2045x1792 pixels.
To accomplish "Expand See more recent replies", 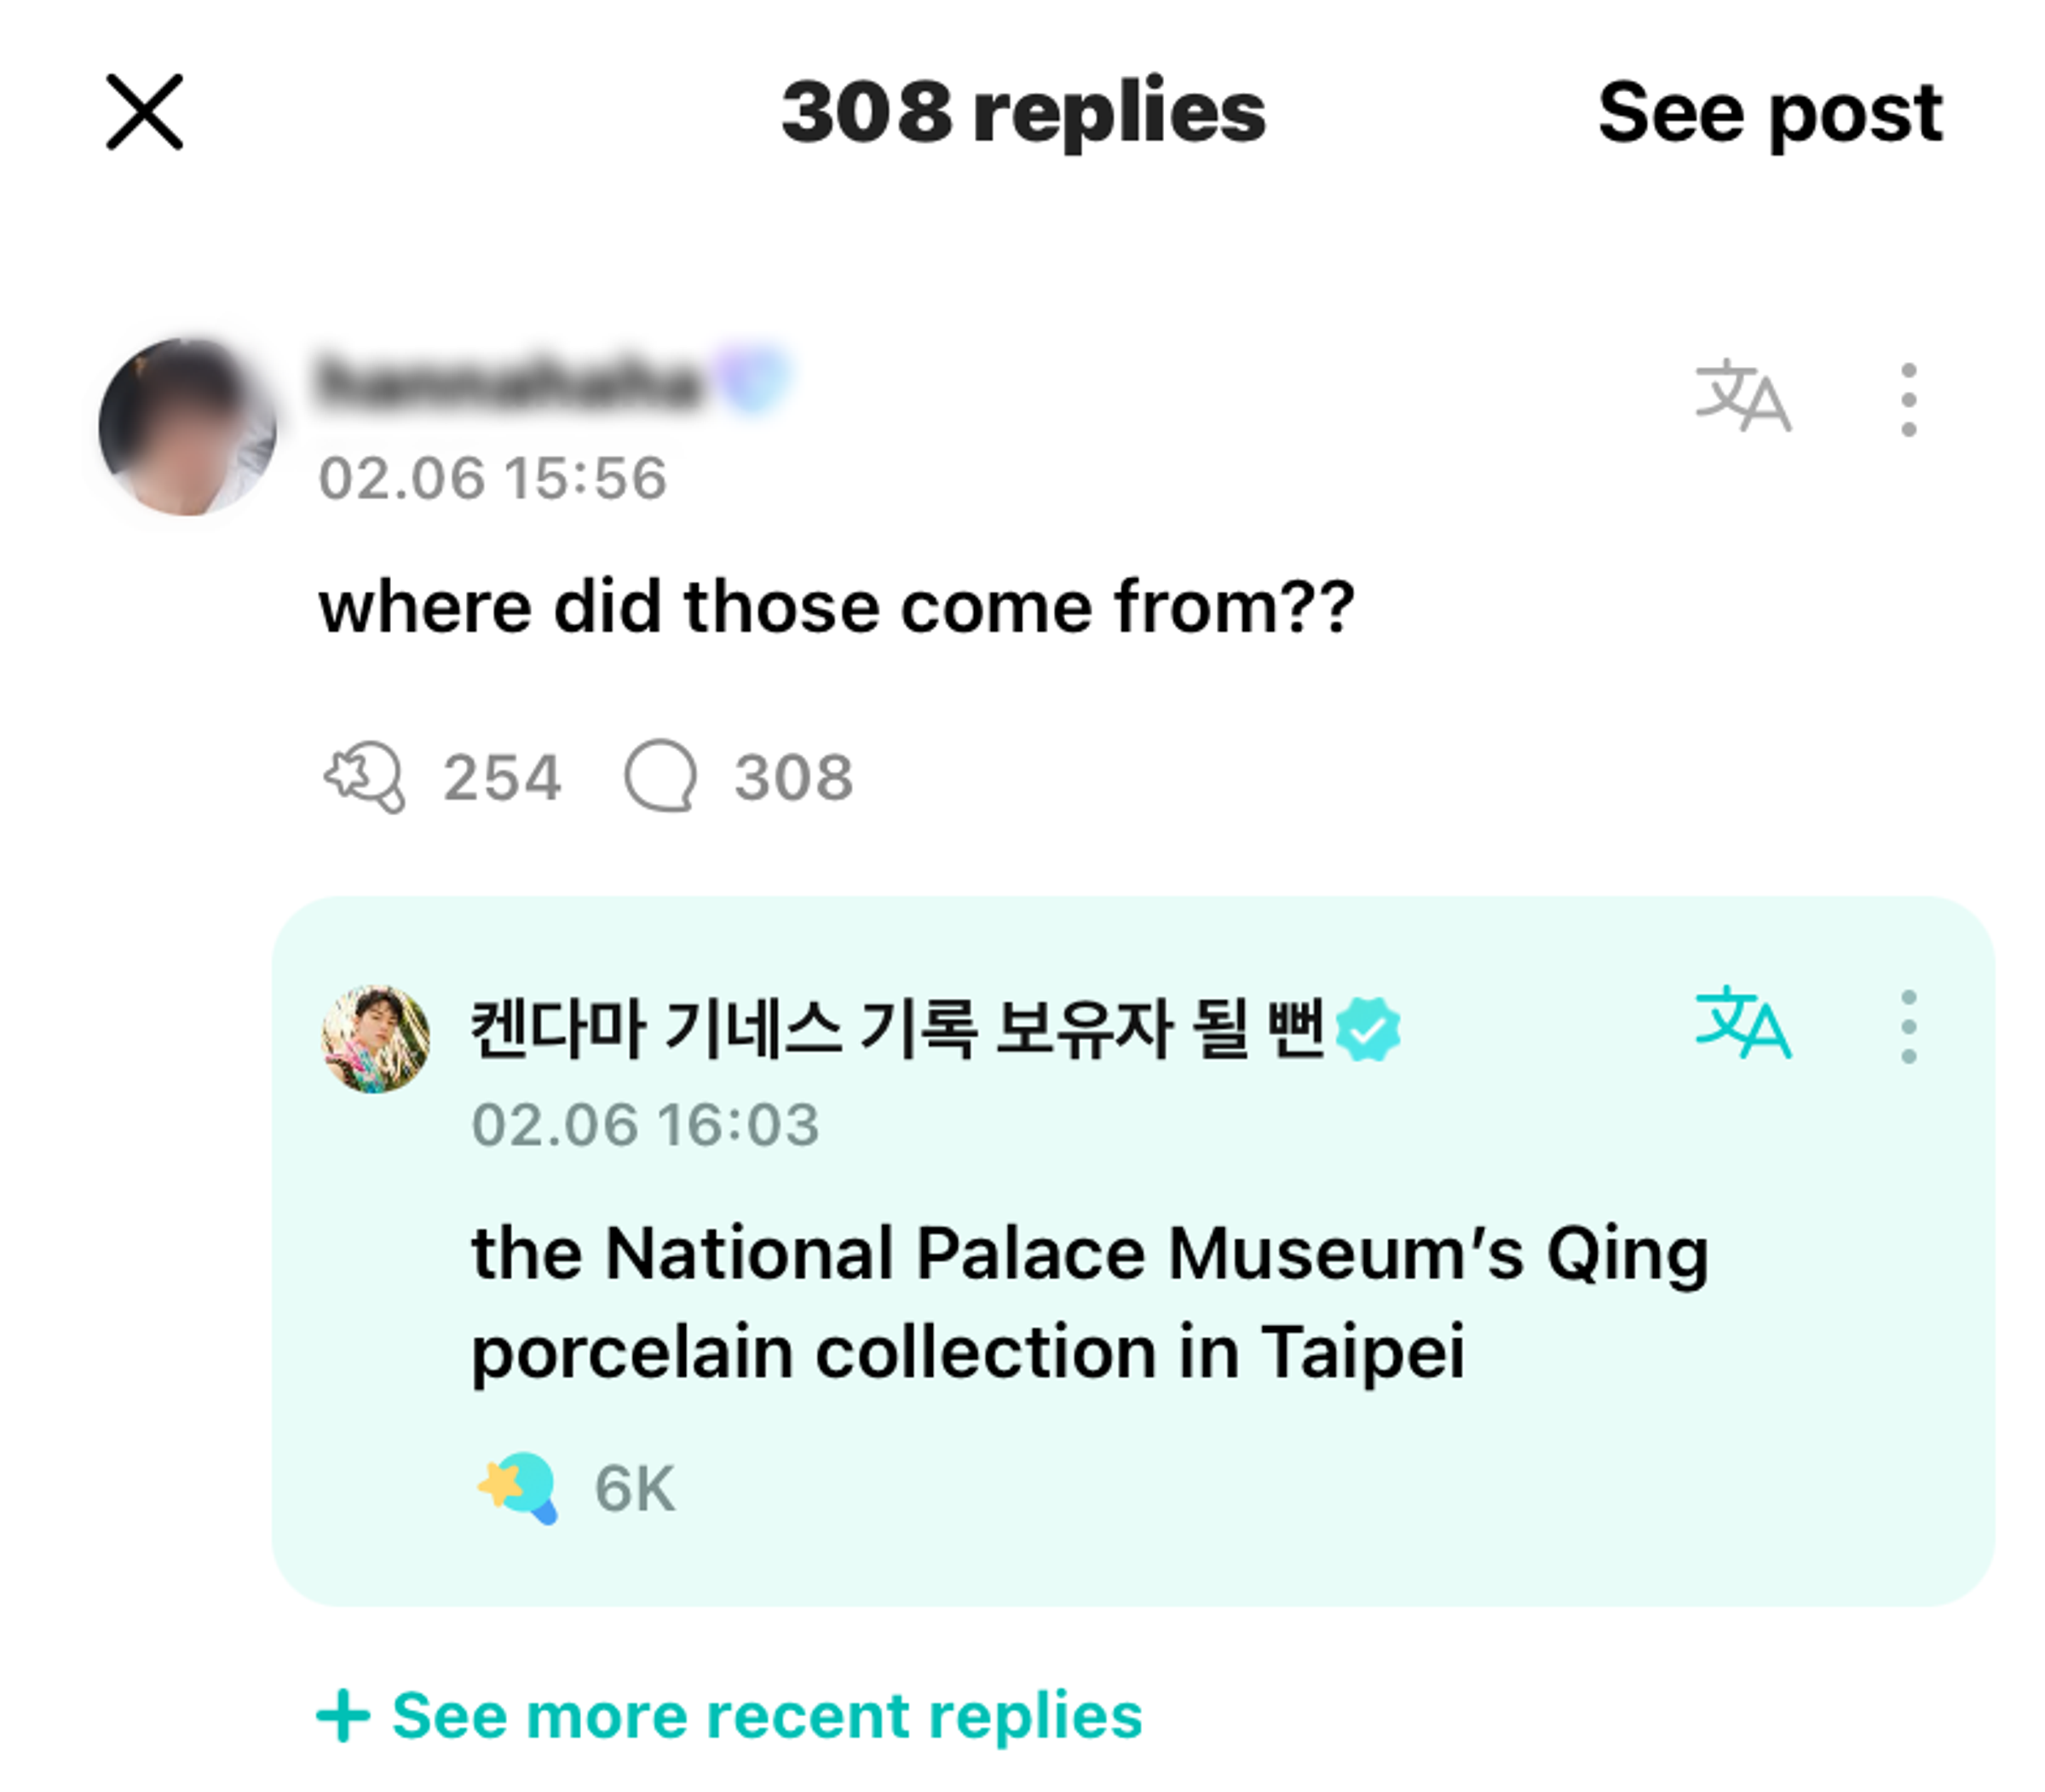I will point(729,1716).
